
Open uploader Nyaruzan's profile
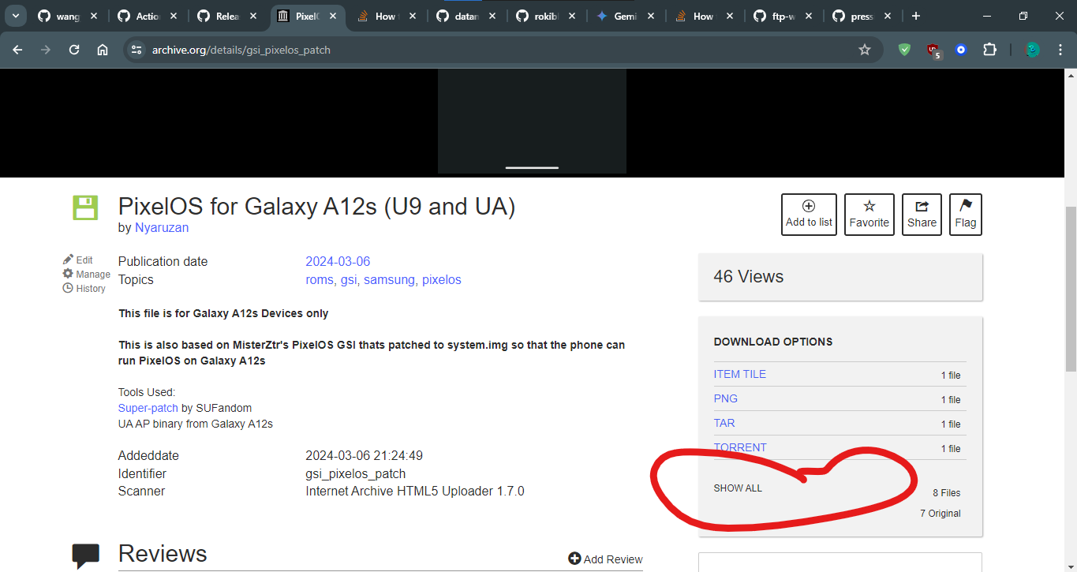click(x=162, y=227)
